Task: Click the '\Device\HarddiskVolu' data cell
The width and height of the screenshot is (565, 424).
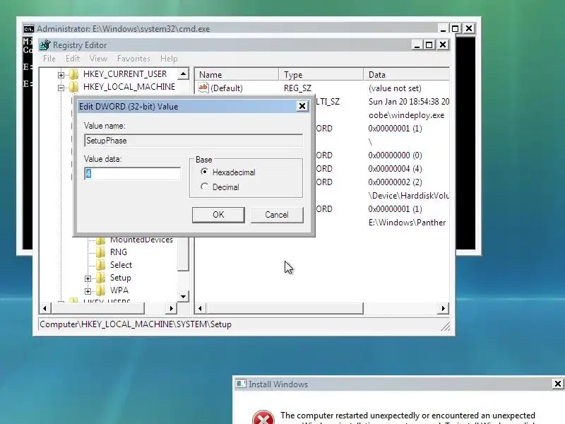Action: [x=409, y=196]
